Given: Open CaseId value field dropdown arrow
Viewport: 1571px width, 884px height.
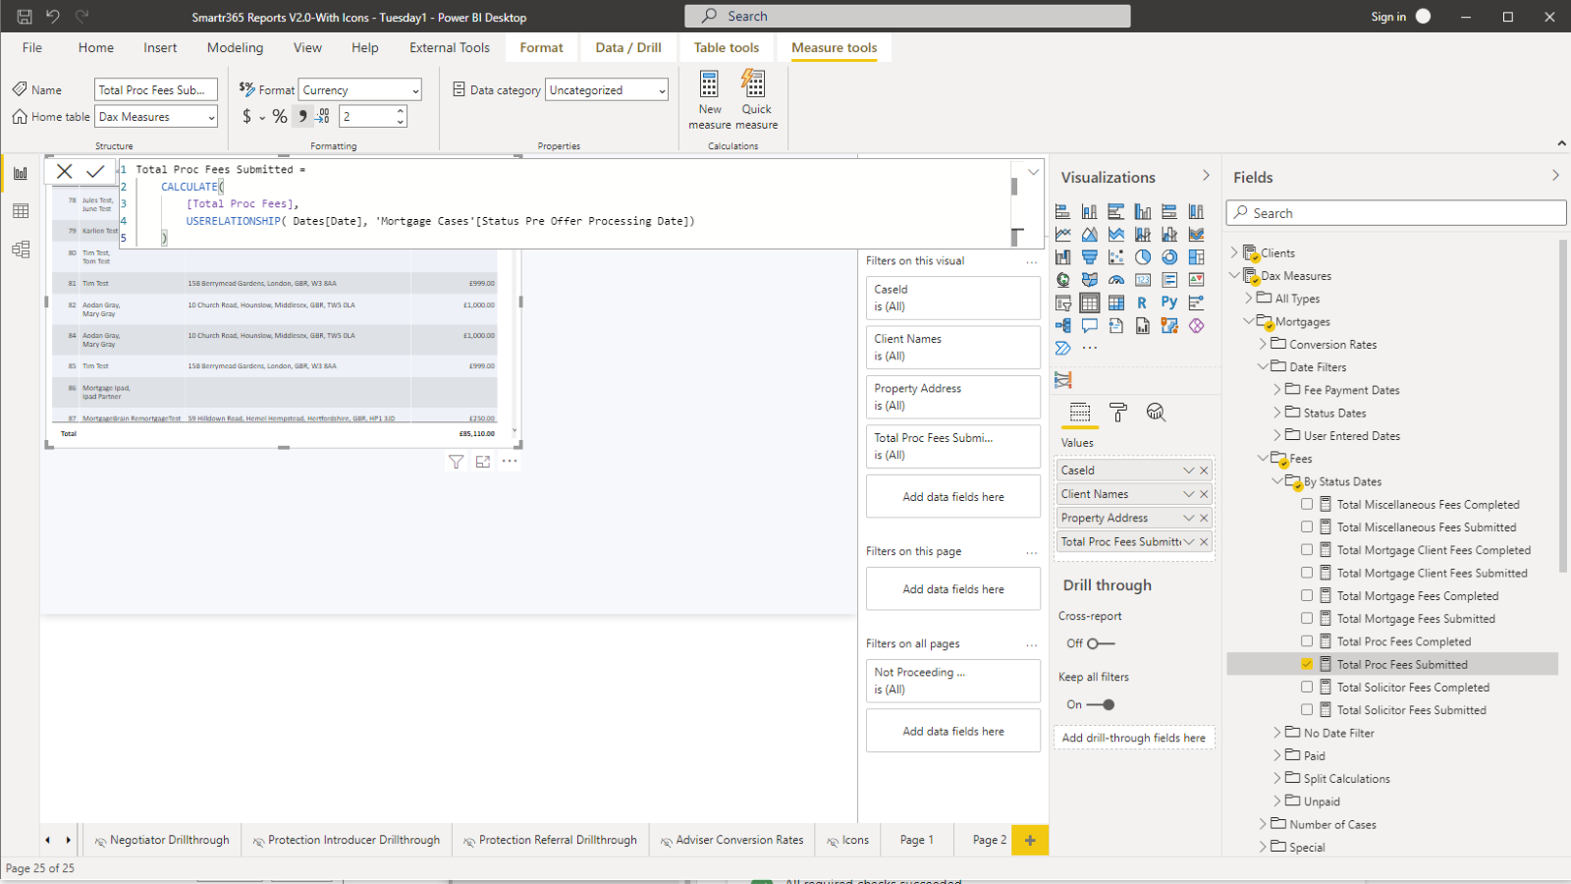Looking at the screenshot, I should [x=1188, y=470].
